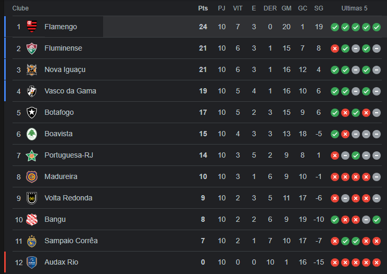Click the Nova Iguaçu club crest

coord(32,70)
